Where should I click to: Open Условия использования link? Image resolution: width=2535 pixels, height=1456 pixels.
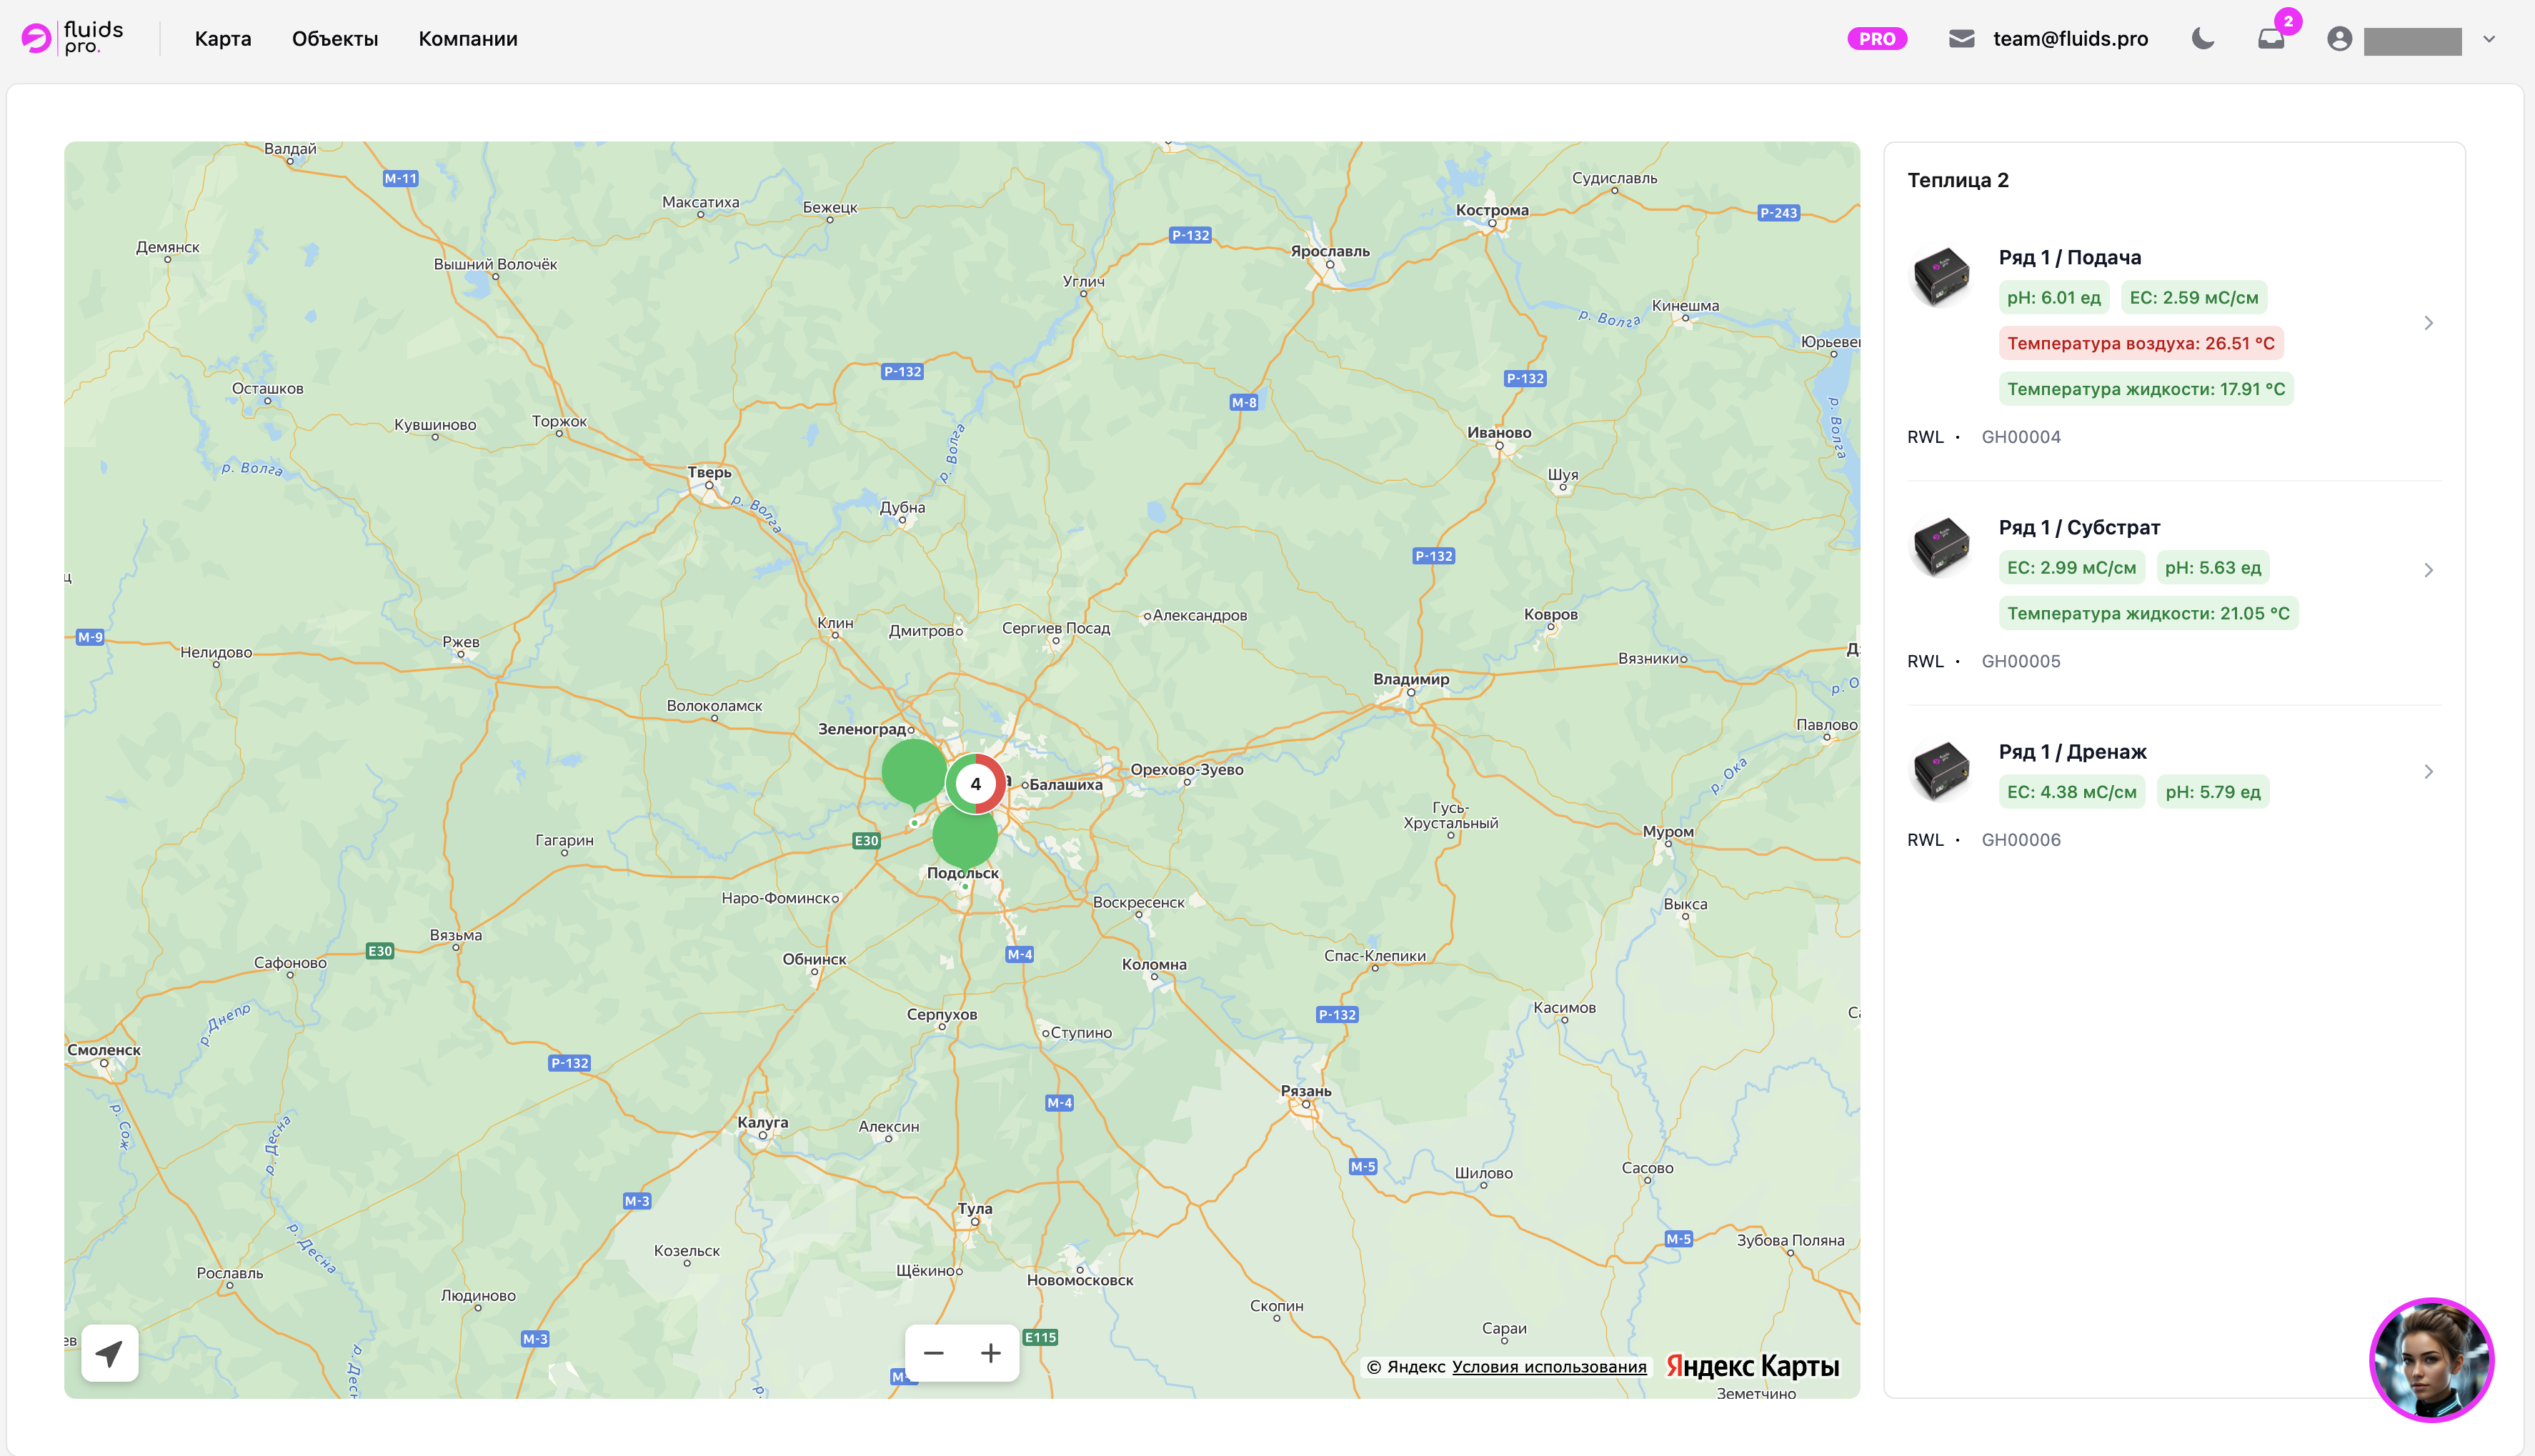[1549, 1366]
